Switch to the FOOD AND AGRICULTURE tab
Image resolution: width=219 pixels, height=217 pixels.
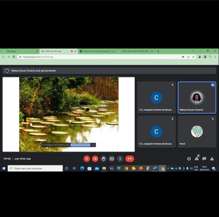(135, 51)
